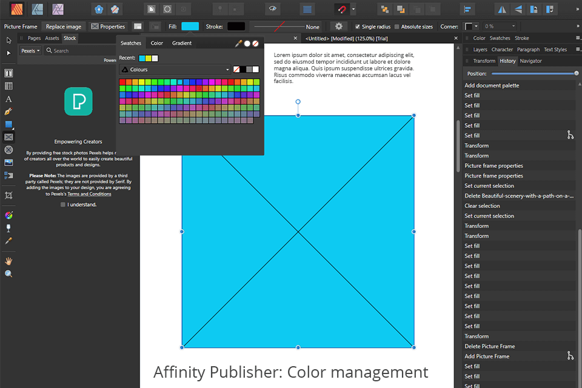Viewport: 582px width, 388px height.
Task: Click the flip horizontal icon
Action: [502, 10]
